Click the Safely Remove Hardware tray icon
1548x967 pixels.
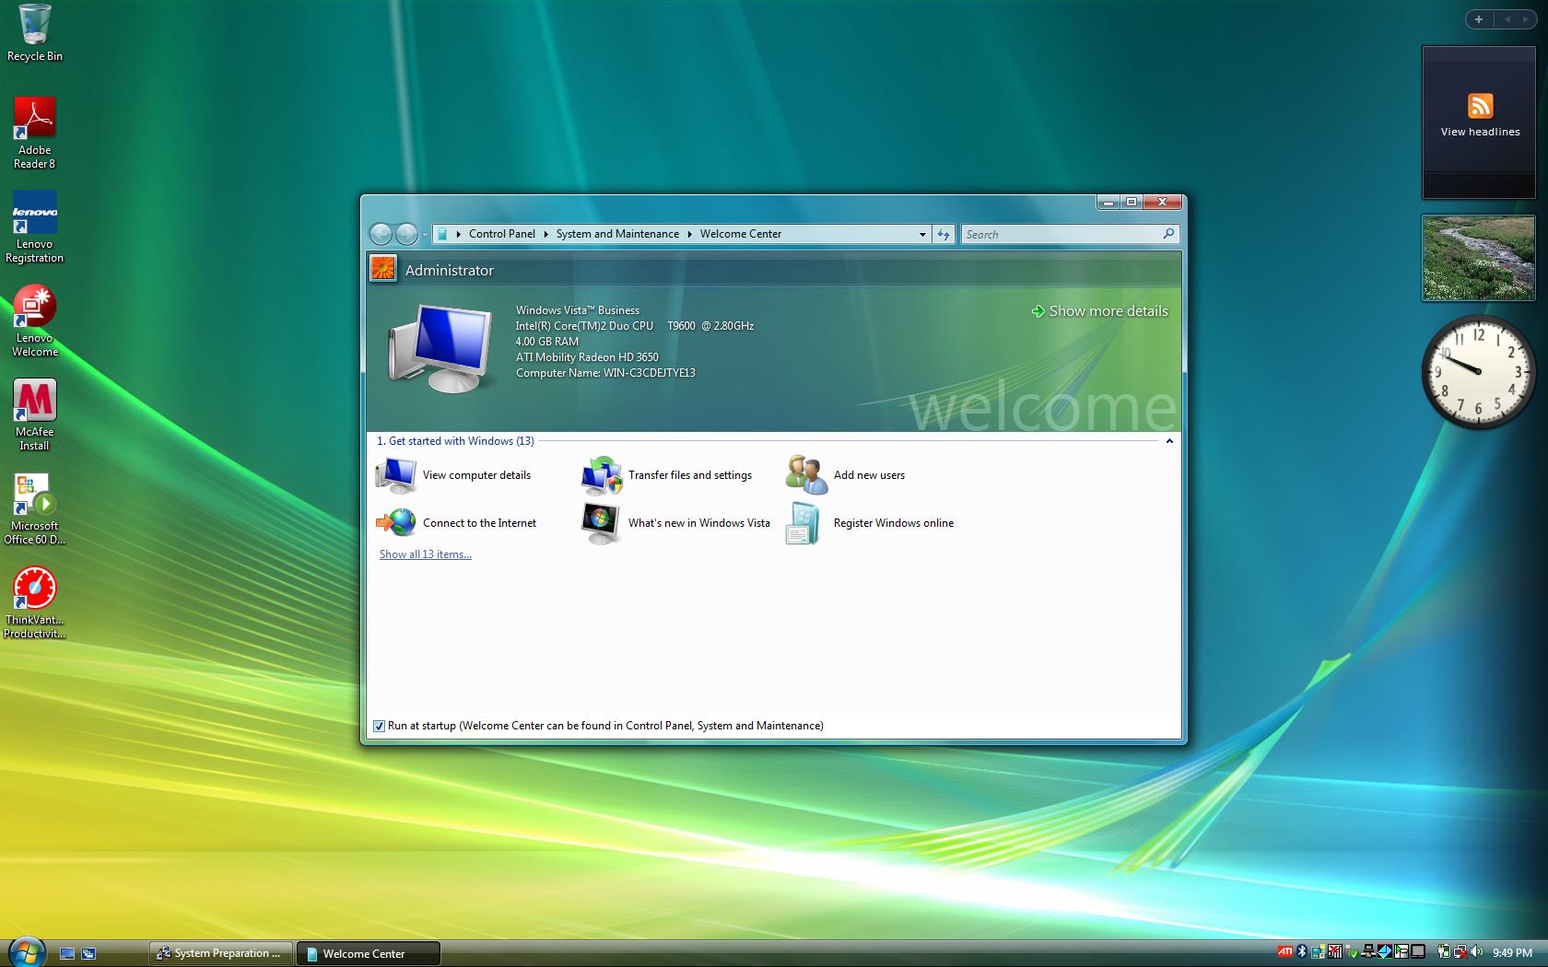[1353, 951]
